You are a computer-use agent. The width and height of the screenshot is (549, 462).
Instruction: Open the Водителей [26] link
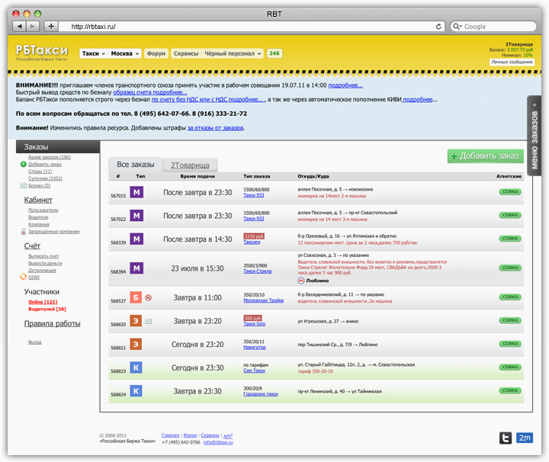coord(47,309)
